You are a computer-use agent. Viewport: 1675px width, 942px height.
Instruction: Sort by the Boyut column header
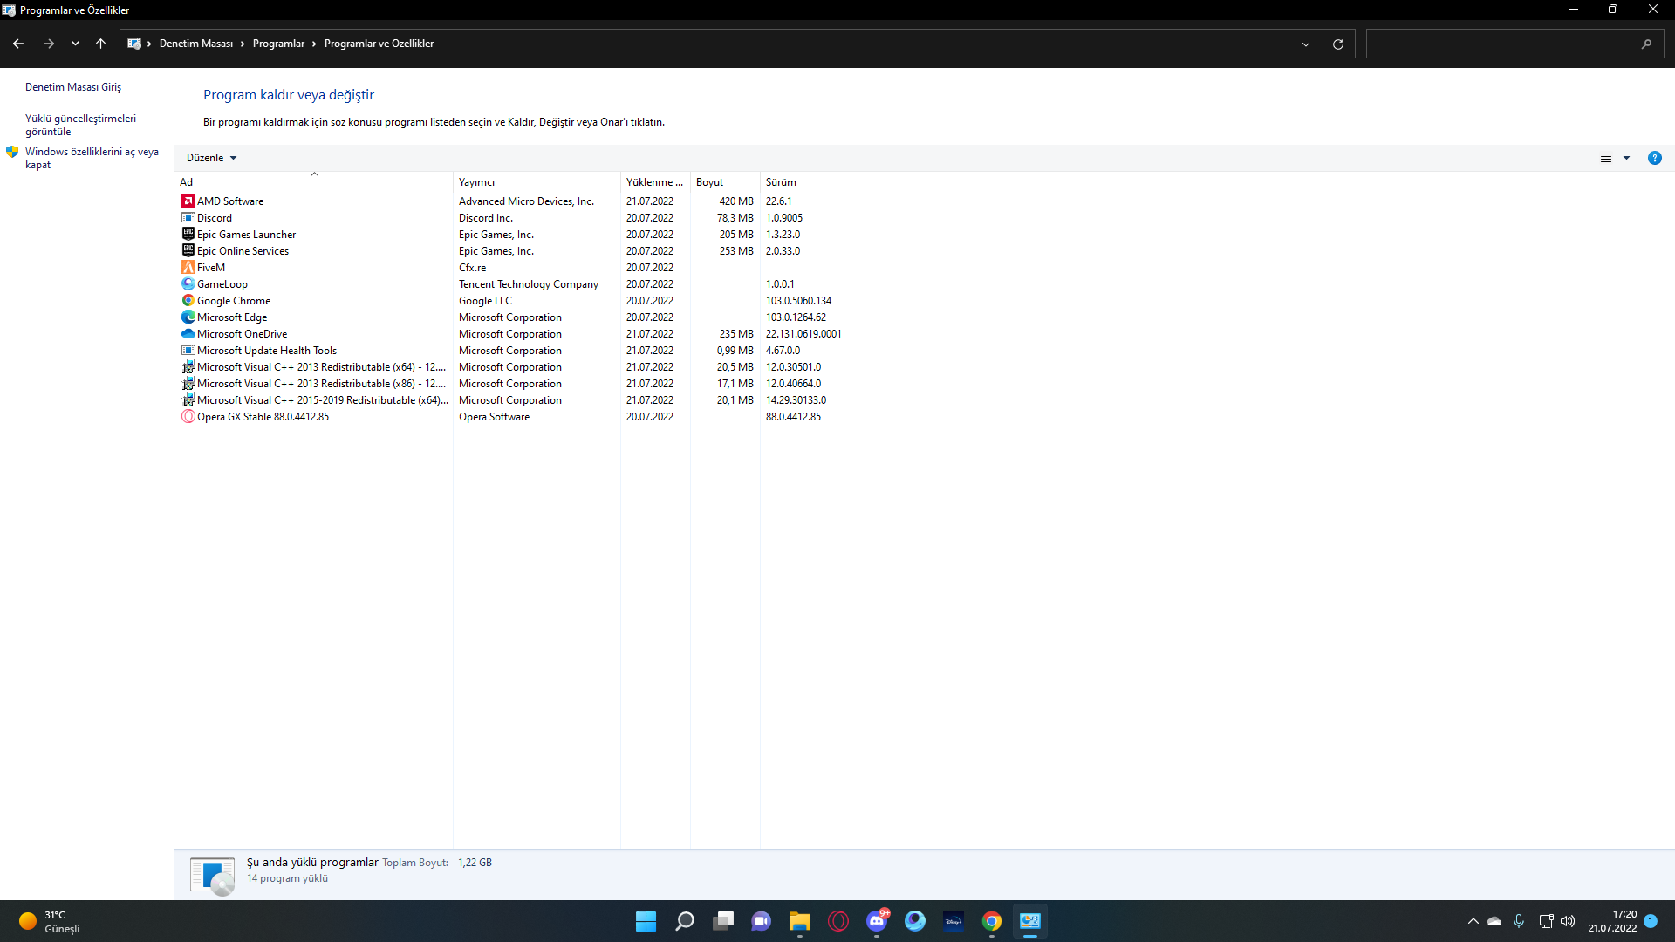(709, 182)
